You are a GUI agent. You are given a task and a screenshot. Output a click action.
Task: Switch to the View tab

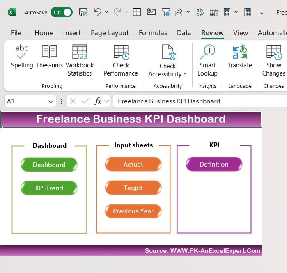point(241,33)
